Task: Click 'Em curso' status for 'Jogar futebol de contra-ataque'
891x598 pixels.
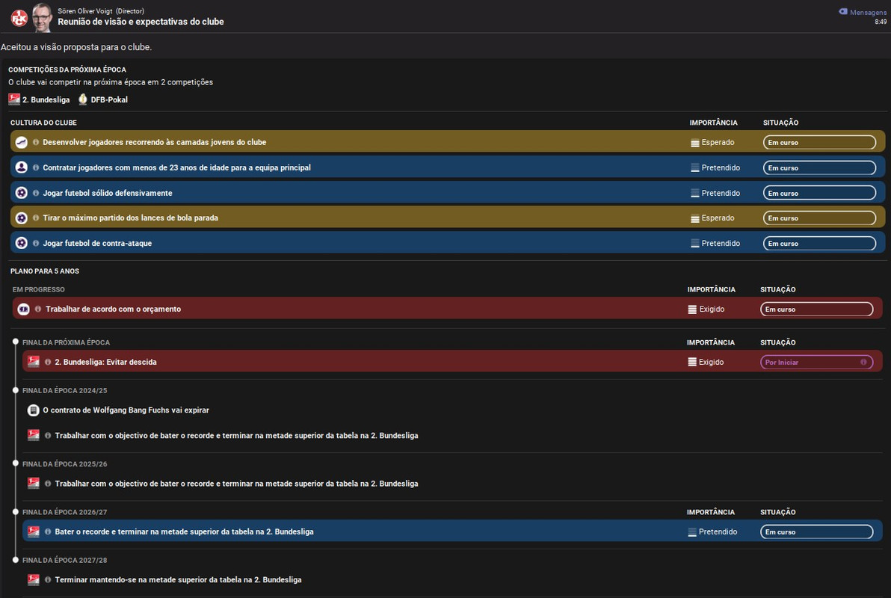Action: (818, 243)
